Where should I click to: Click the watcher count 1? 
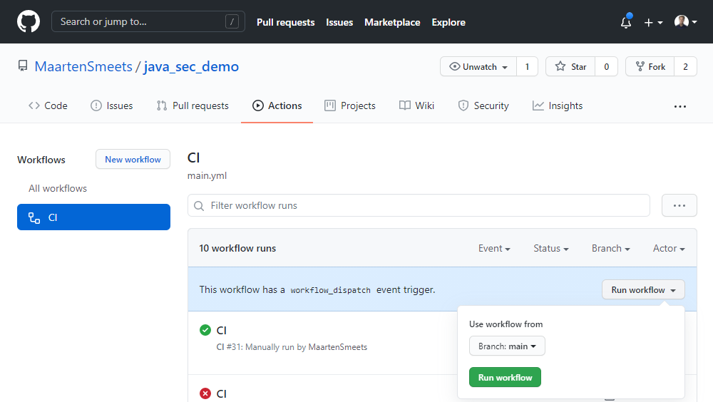[527, 66]
